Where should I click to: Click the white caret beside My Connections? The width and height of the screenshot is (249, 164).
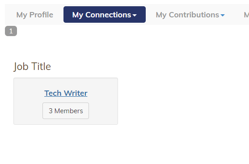coord(135,15)
